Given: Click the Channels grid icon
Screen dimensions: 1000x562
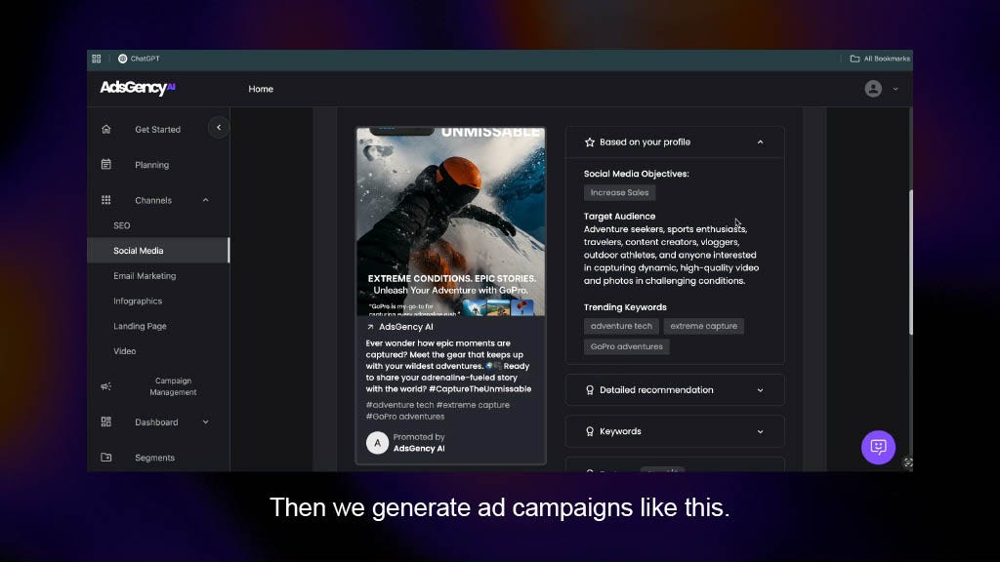Looking at the screenshot, I should click(106, 200).
